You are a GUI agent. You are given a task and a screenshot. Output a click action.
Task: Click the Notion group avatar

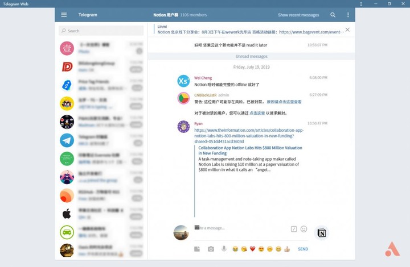pos(321,232)
